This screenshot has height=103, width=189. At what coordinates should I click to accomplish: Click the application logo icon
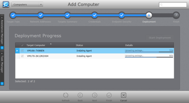coord(6,5)
